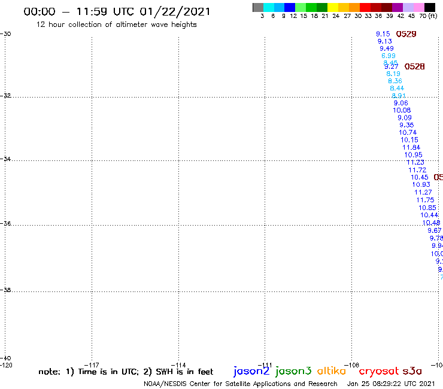Image resolution: width=443 pixels, height=389 pixels.
Task: Click the jason2 satellite label
Action: [251, 371]
